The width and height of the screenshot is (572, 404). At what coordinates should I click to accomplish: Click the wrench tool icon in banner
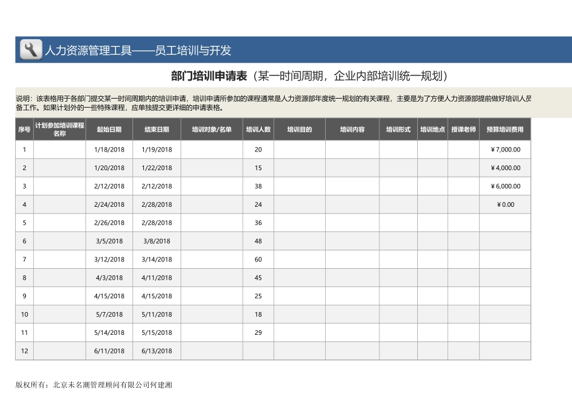[x=31, y=49]
